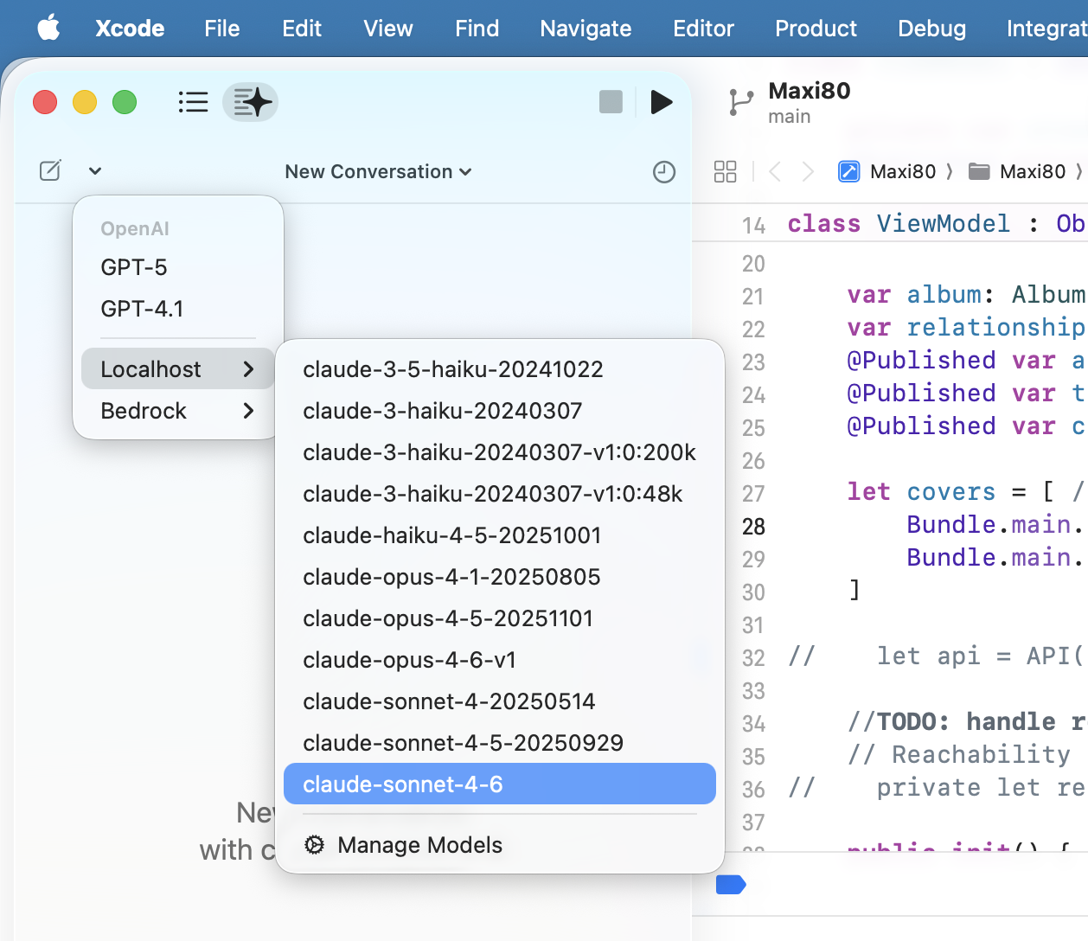
Task: Run the Maxi80 scheme with the play button
Action: click(x=662, y=102)
